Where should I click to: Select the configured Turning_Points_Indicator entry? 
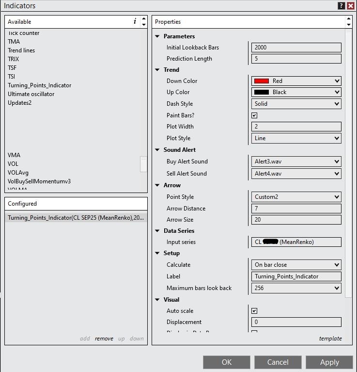[x=76, y=218]
